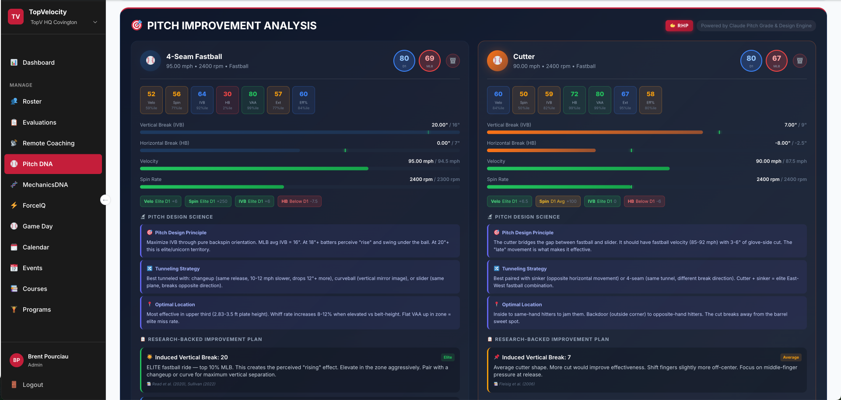
Task: Click the Logout button
Action: click(x=32, y=385)
